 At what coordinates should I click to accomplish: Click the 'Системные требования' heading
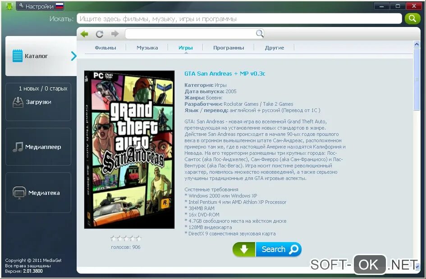(211, 189)
